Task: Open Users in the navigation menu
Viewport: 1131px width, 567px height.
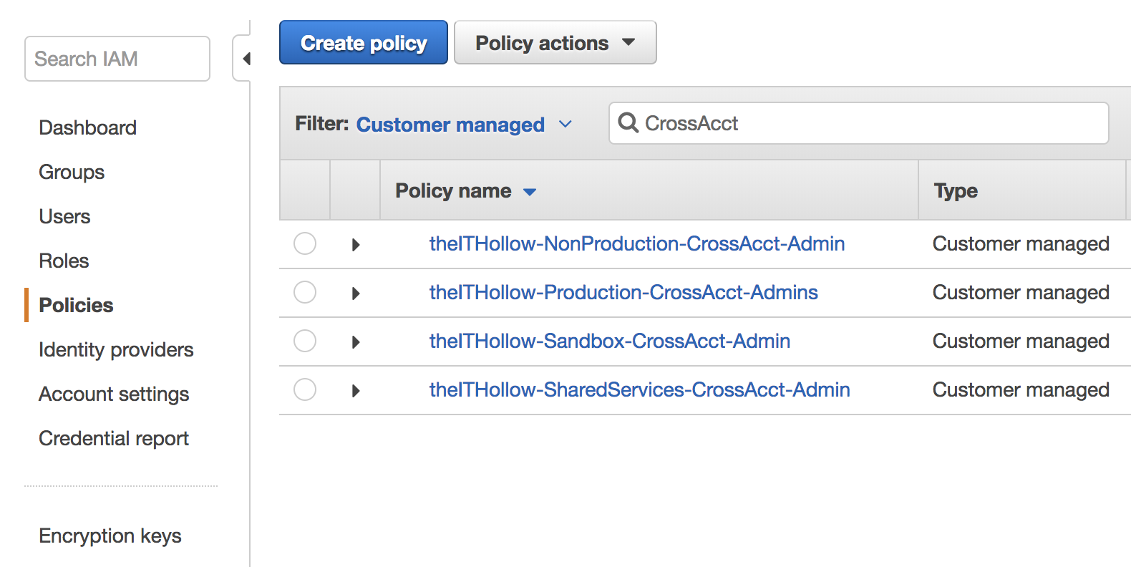Action: click(x=64, y=216)
